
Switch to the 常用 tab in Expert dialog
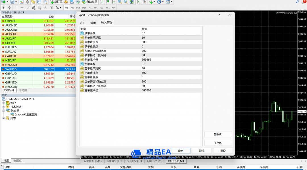(93, 23)
